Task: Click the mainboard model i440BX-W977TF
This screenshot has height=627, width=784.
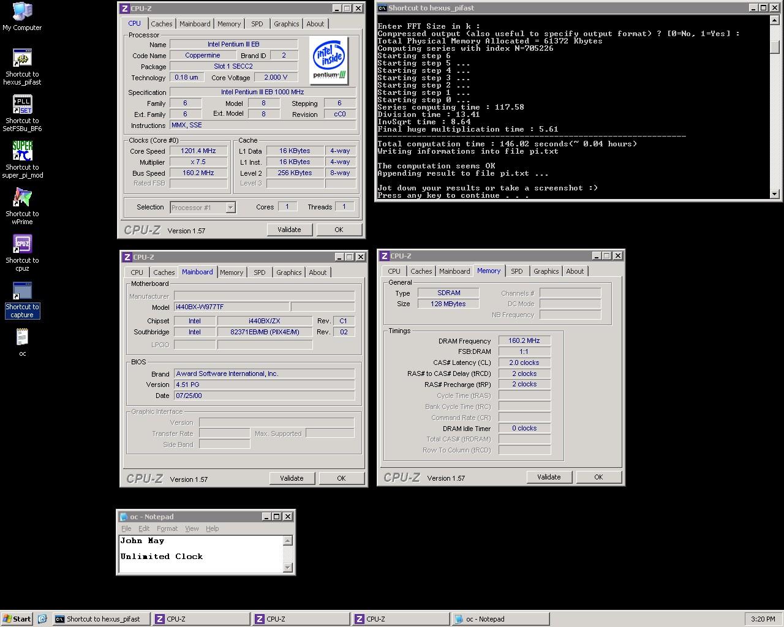Action: point(232,307)
